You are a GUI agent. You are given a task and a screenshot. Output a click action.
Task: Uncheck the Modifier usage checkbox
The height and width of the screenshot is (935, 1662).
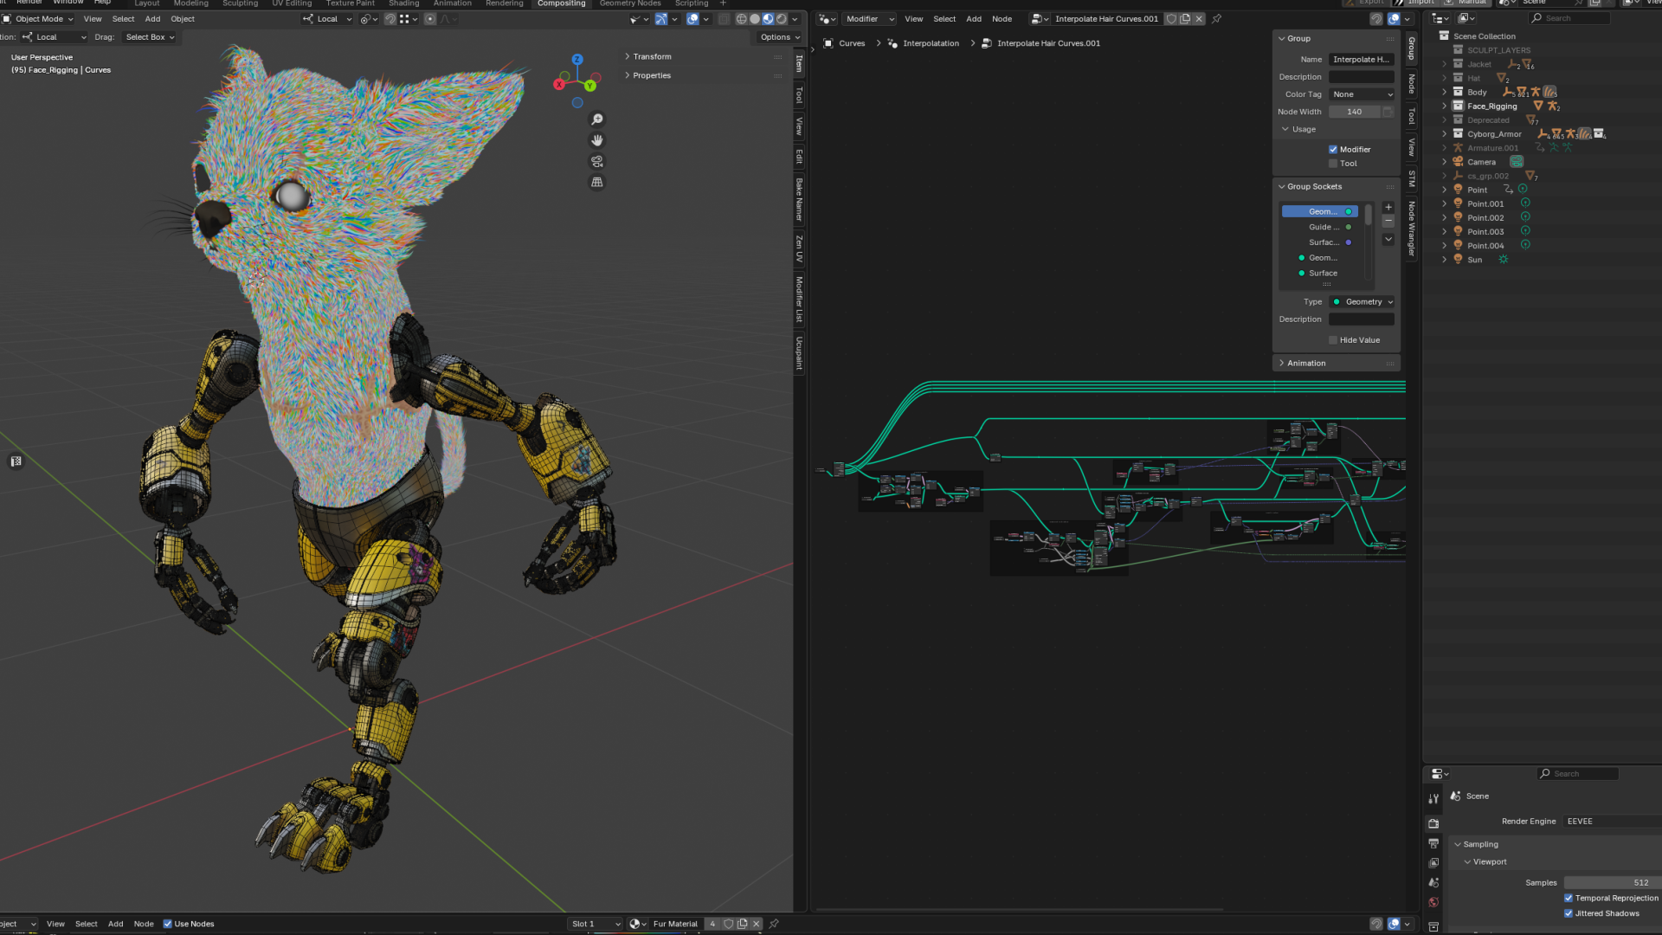(1333, 150)
